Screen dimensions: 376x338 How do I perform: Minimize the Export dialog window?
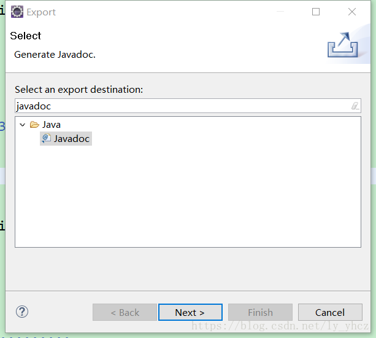pyautogui.click(x=280, y=12)
